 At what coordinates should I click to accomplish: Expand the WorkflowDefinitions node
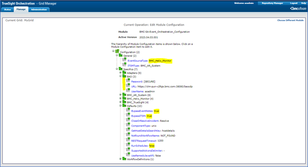coord(120,159)
